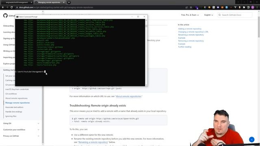Click the Command Prompt scroll-down arrow
260x146 pixels.
pyautogui.click(x=146, y=85)
